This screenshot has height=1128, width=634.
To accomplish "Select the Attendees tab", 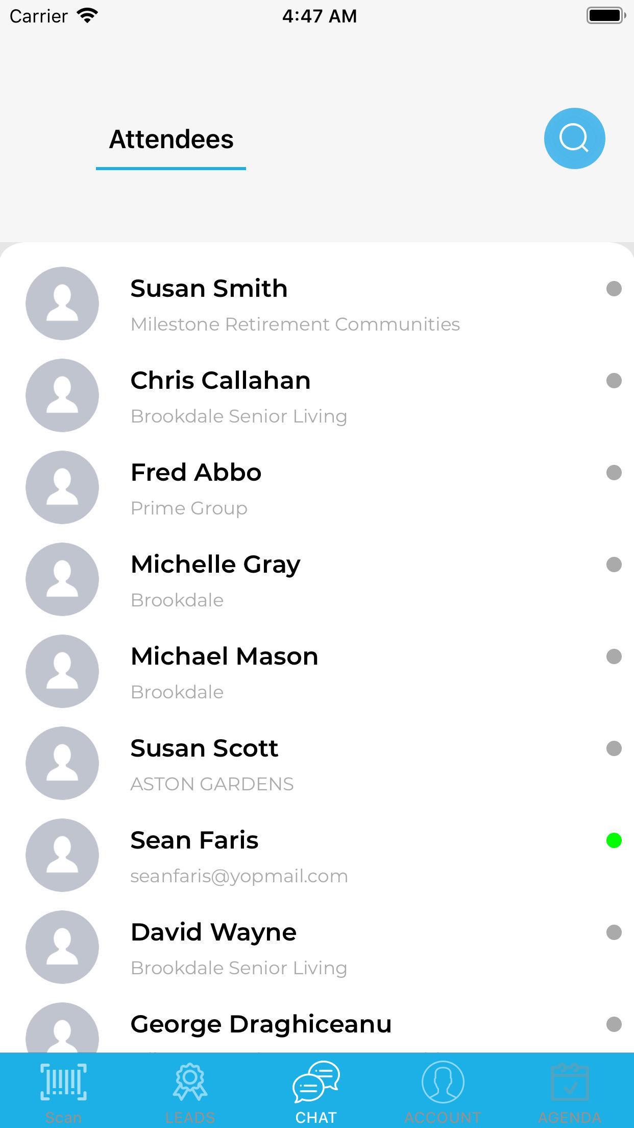I will [172, 139].
